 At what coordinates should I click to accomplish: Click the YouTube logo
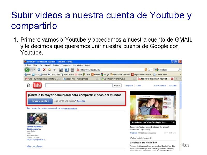[34, 86]
